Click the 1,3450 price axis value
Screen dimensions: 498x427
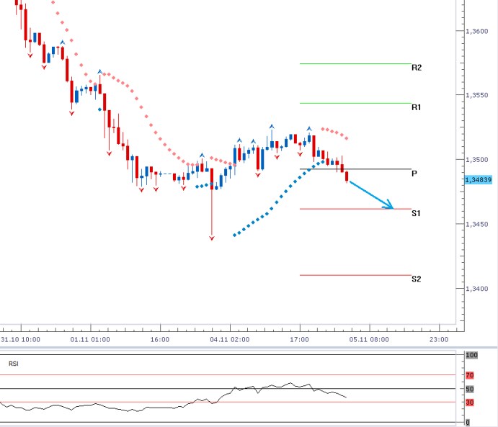tap(476, 224)
